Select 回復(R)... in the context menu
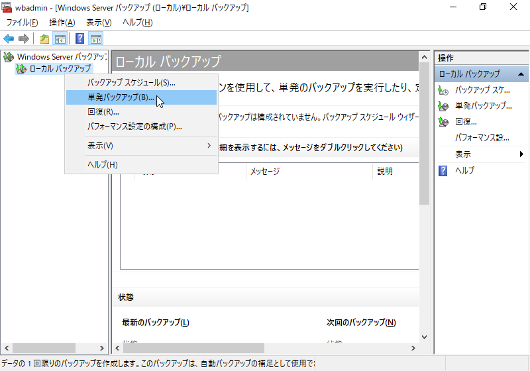 [141, 112]
